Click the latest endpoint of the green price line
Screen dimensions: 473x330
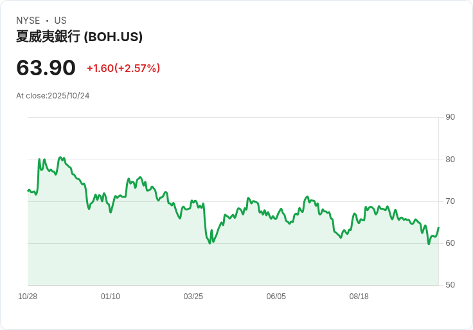(x=438, y=227)
